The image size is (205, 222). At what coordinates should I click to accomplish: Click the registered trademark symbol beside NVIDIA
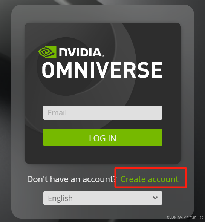[x=103, y=56]
